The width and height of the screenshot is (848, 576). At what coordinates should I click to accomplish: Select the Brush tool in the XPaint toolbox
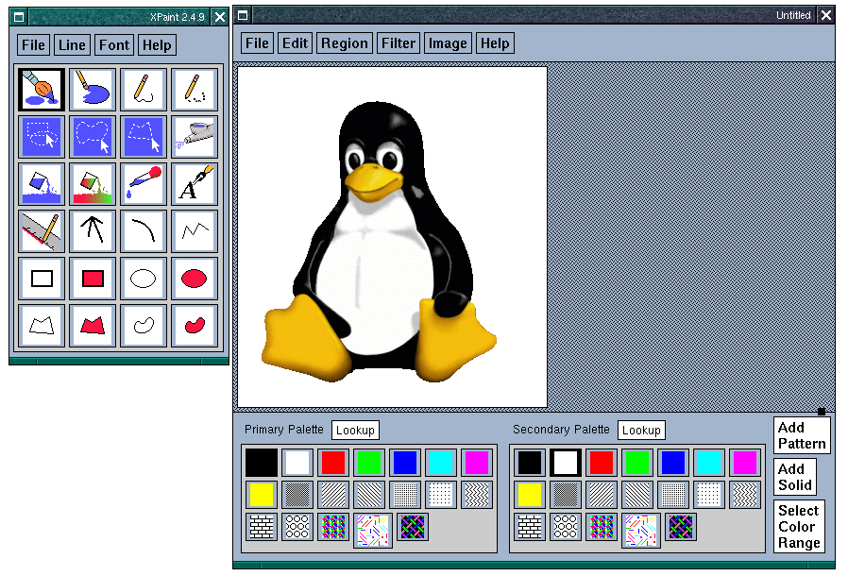pyautogui.click(x=42, y=89)
